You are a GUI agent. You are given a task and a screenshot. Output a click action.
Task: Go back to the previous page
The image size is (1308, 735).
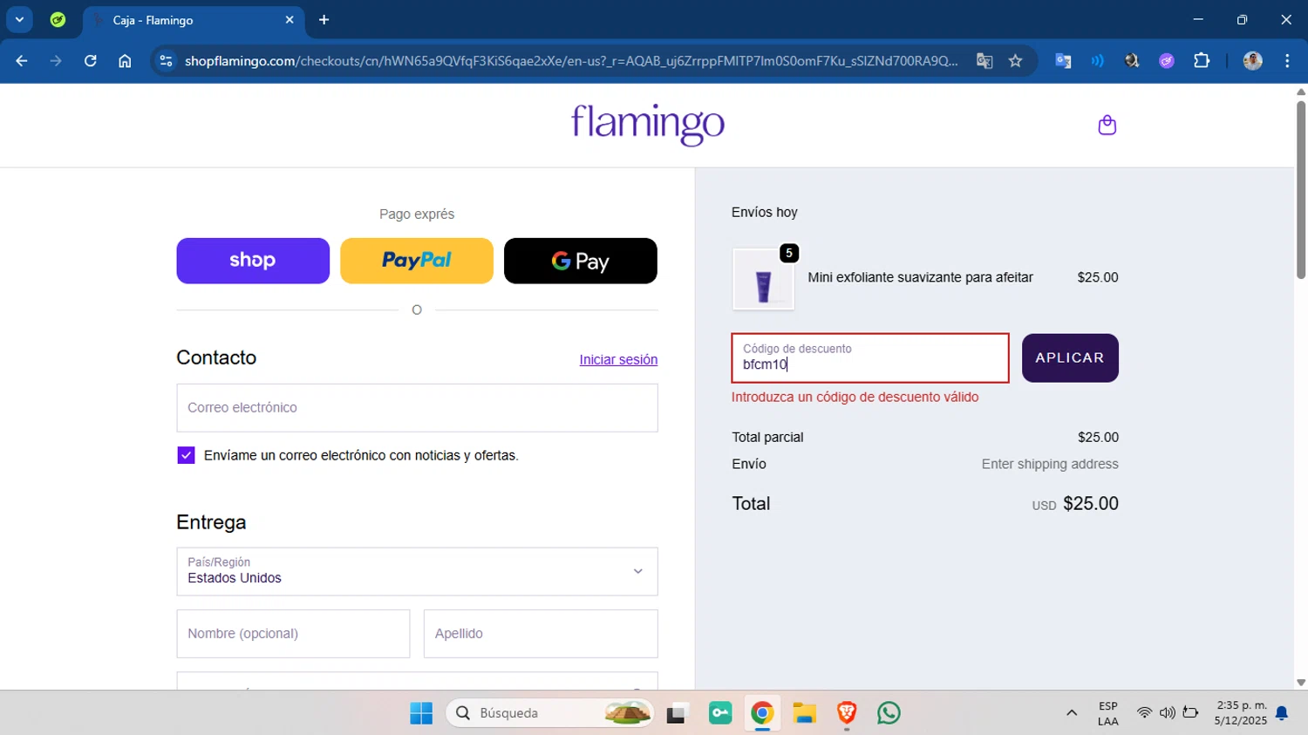click(22, 61)
